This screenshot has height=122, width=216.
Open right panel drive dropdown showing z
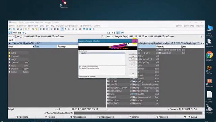point(110,36)
